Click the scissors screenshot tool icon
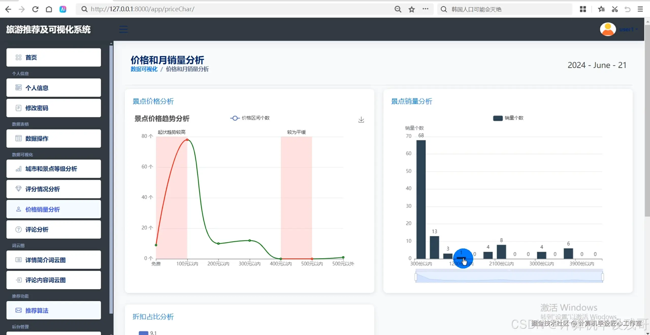 (x=615, y=9)
